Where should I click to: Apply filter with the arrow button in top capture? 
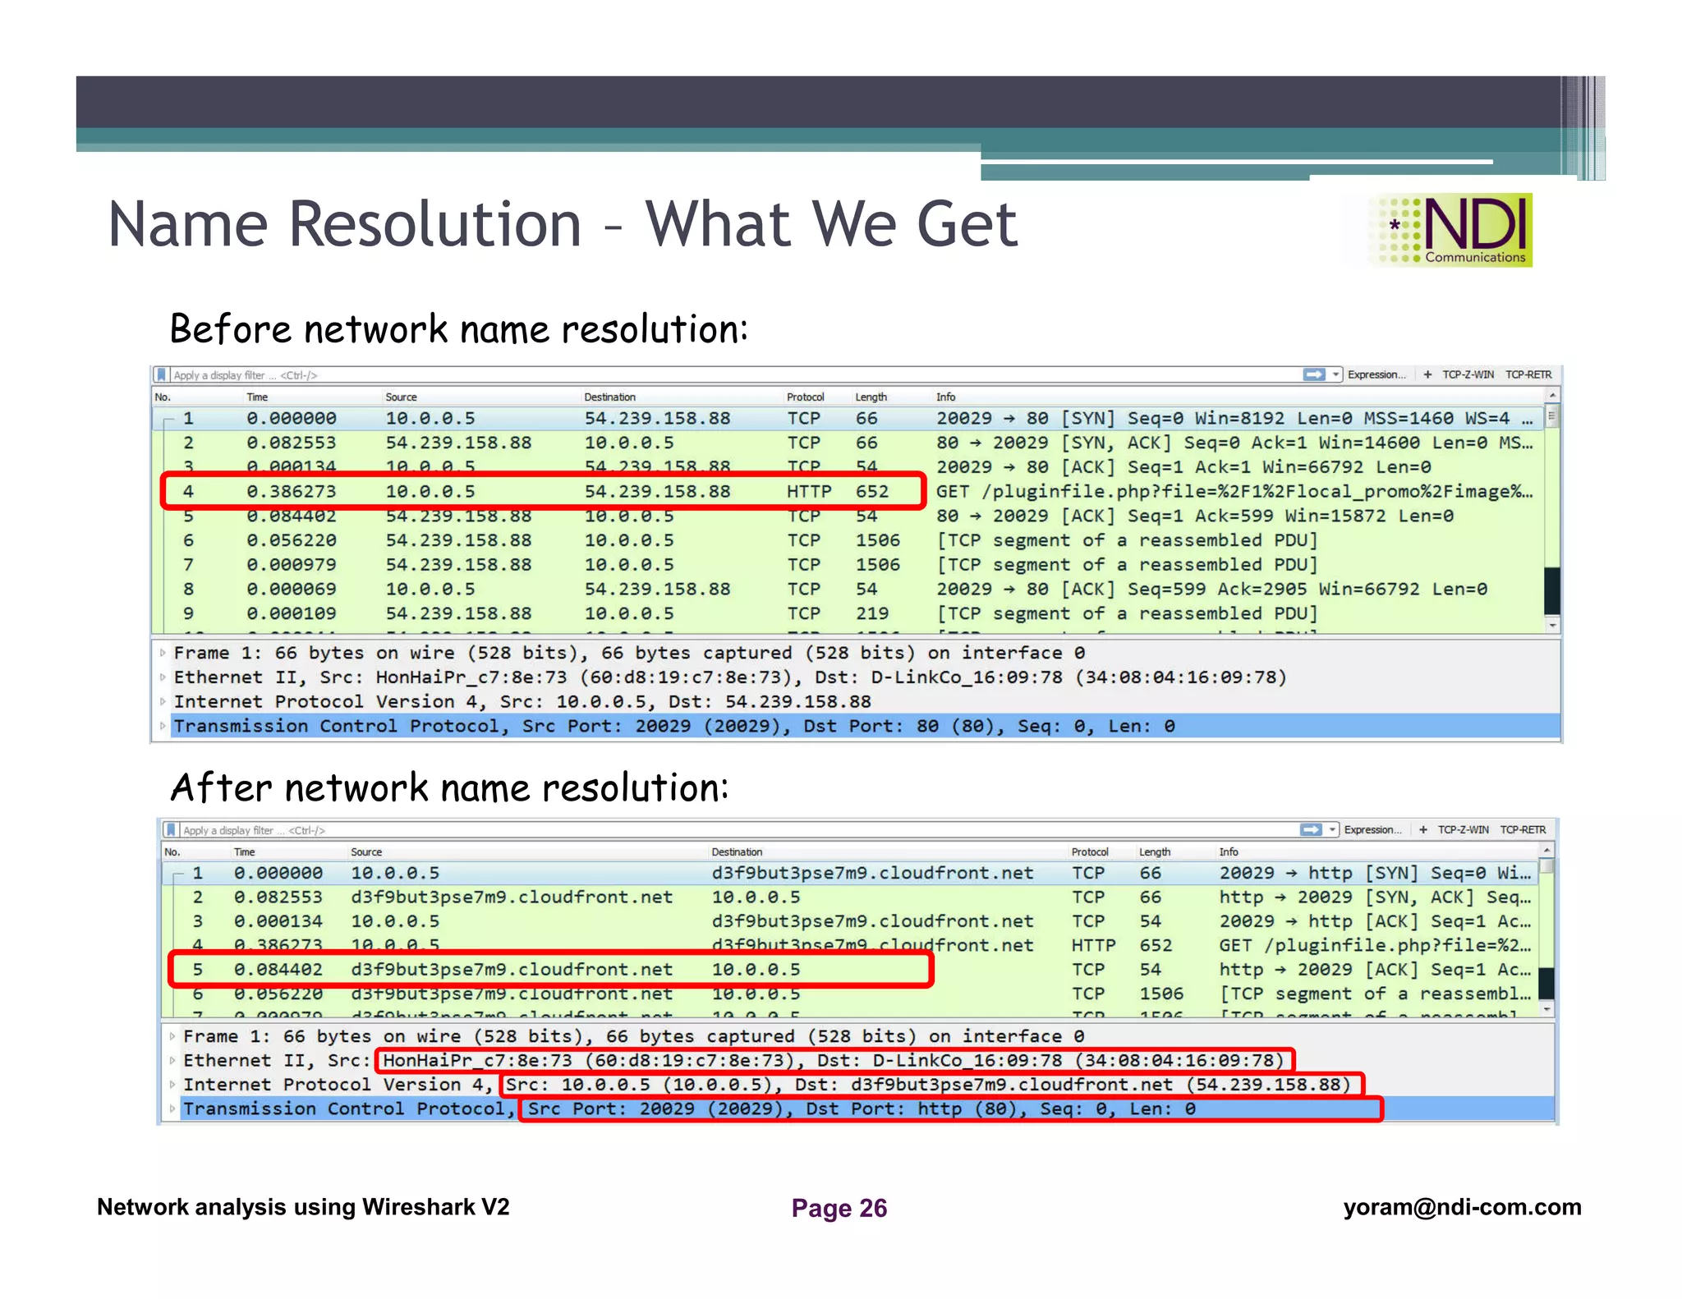click(1314, 374)
